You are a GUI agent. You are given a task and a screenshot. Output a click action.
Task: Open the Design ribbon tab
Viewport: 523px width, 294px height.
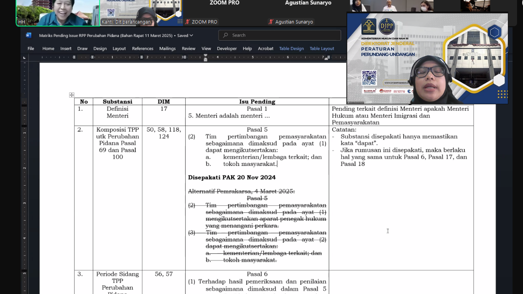coord(100,48)
